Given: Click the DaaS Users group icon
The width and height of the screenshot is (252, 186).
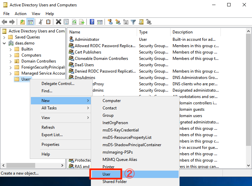Looking at the screenshot, I should point(71,65).
